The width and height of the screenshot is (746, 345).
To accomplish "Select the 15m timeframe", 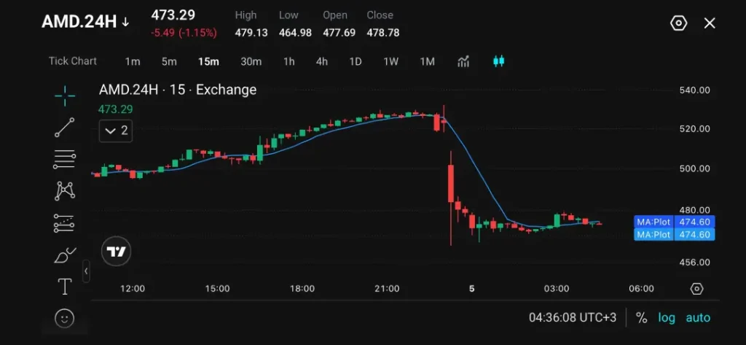I will (x=208, y=61).
